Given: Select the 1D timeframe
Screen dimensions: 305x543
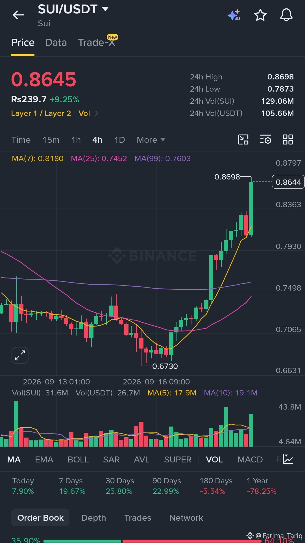Looking at the screenshot, I should (119, 140).
